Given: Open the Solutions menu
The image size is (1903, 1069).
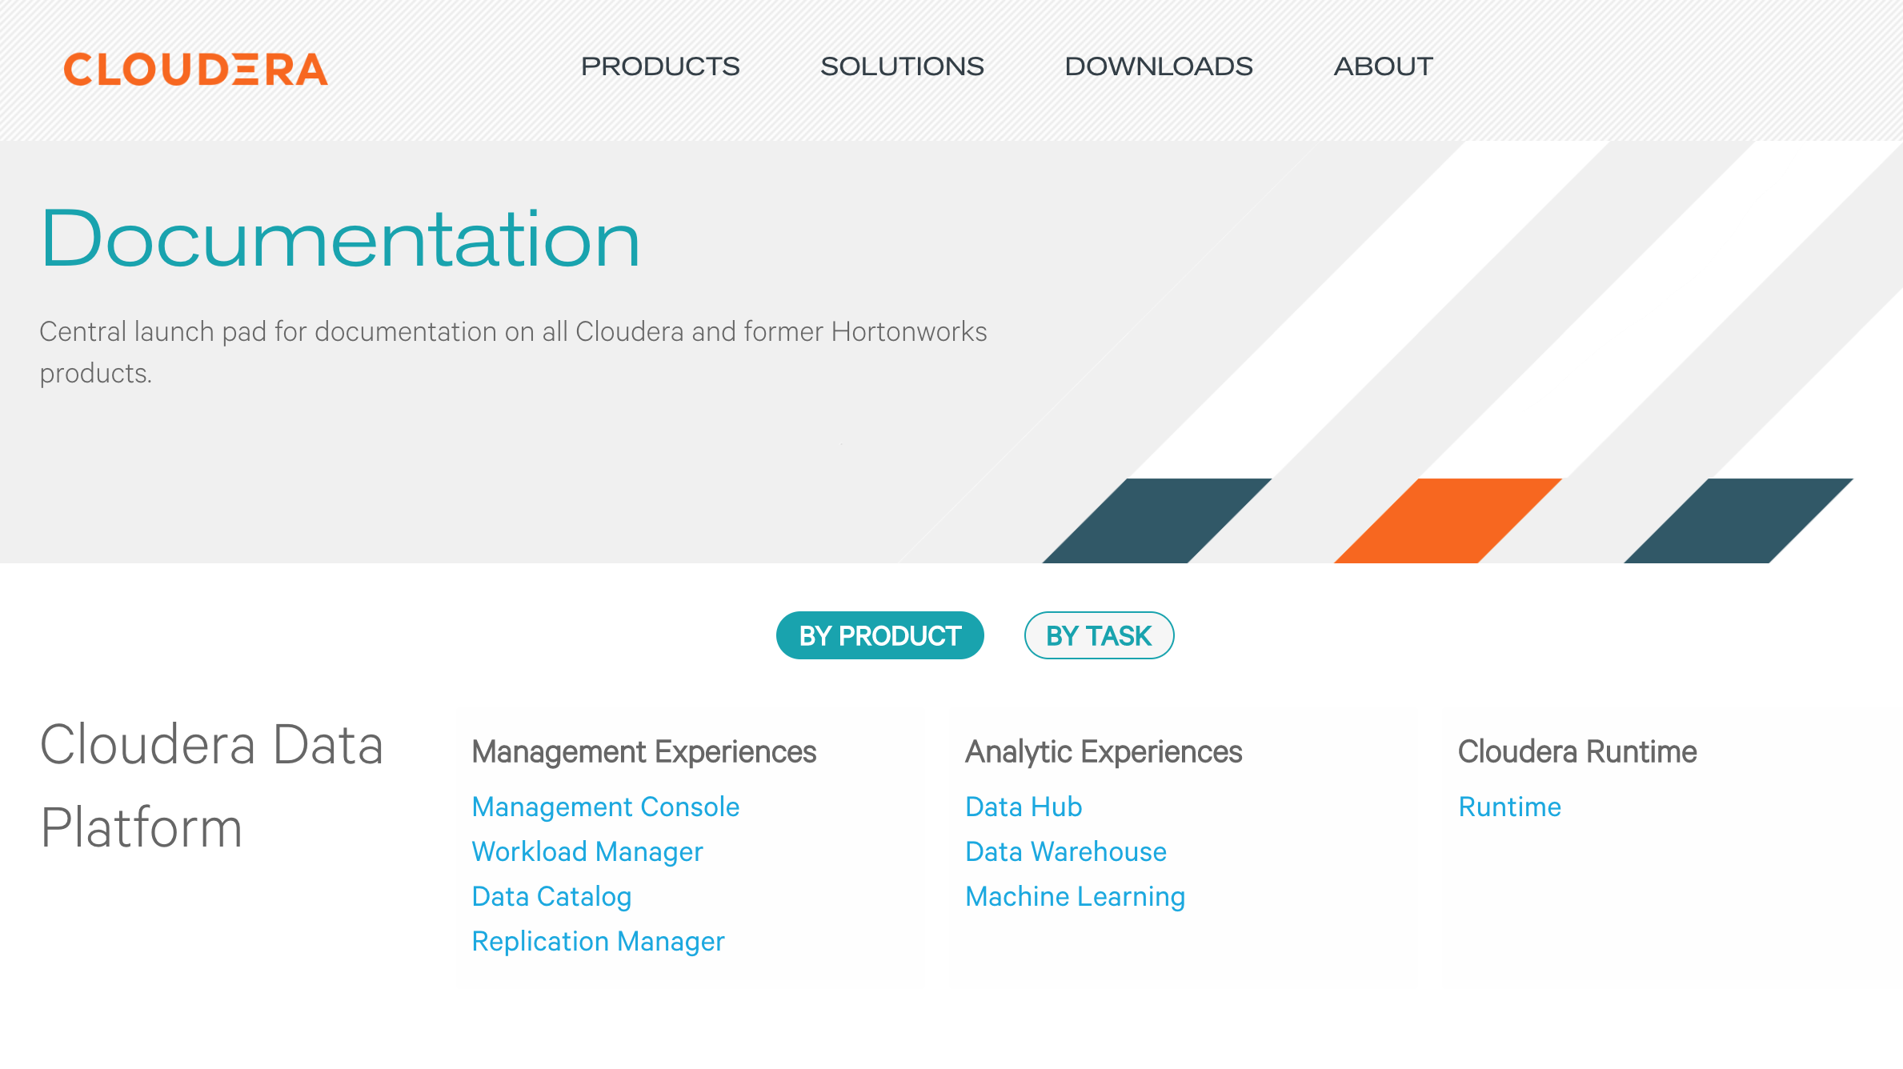Looking at the screenshot, I should tap(902, 66).
